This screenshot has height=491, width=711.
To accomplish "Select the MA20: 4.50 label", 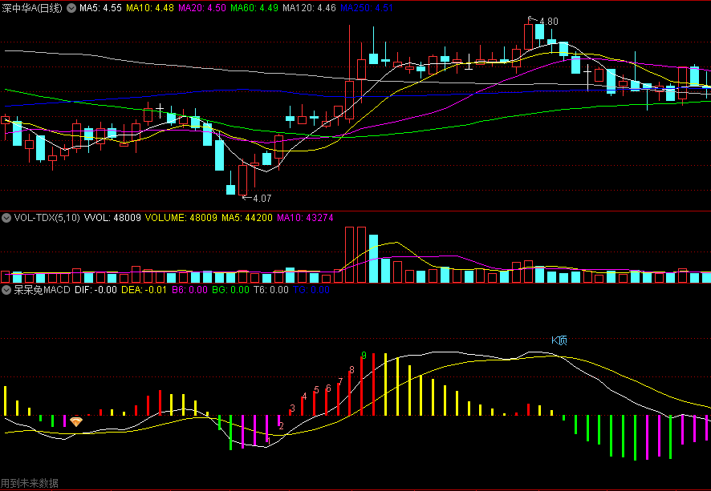I will tap(202, 8).
